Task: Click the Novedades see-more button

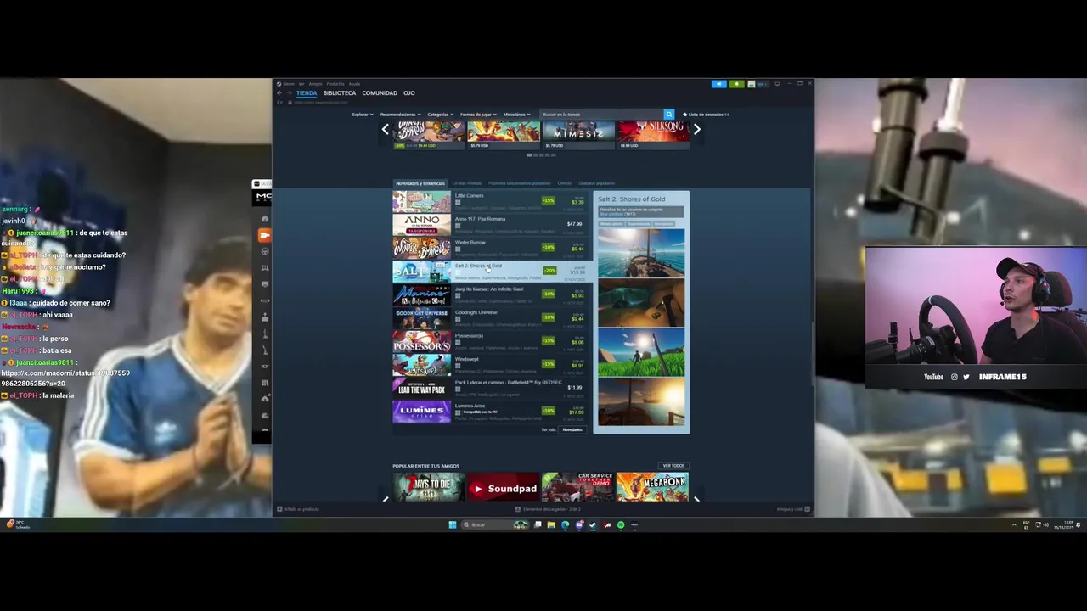Action: coord(572,429)
